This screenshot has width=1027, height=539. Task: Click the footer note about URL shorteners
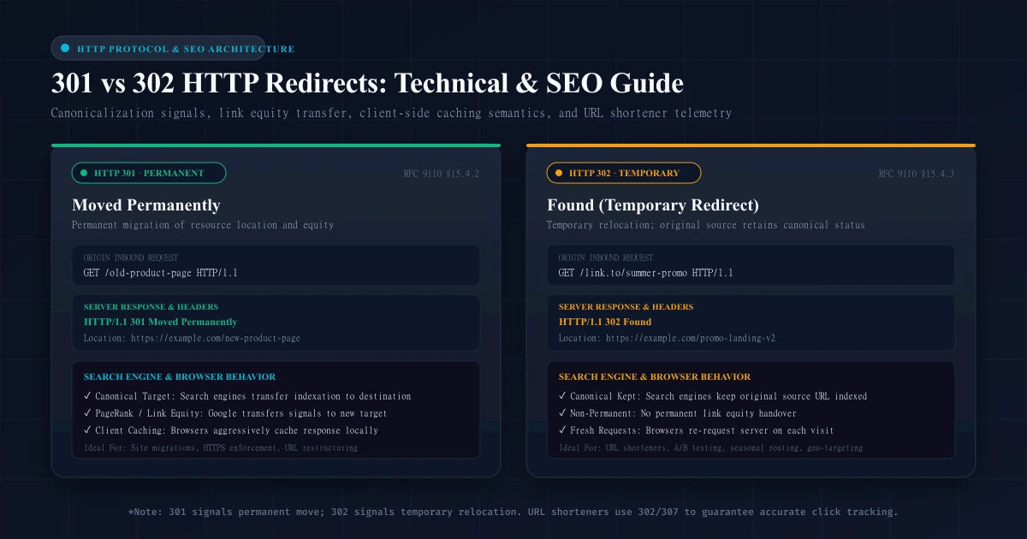(513, 512)
